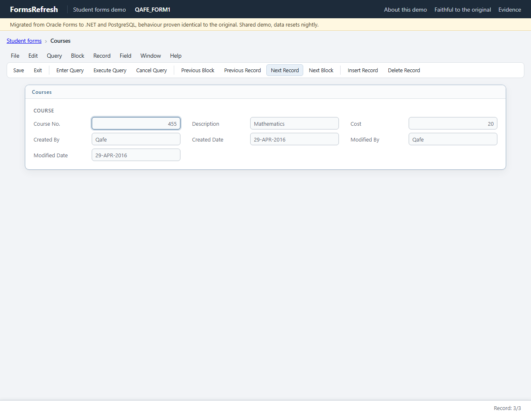The height and width of the screenshot is (415, 531).
Task: Click Cancel Query in the toolbar
Action: pyautogui.click(x=151, y=70)
